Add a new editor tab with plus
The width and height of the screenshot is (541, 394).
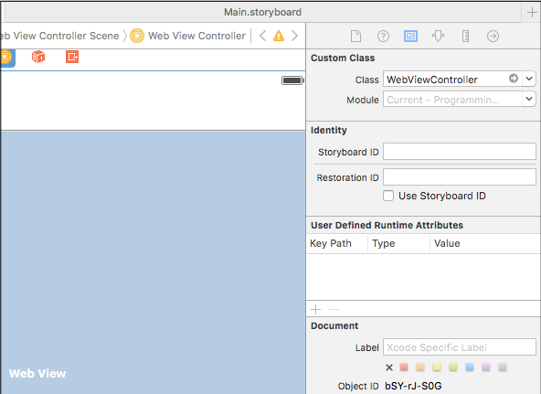click(532, 13)
